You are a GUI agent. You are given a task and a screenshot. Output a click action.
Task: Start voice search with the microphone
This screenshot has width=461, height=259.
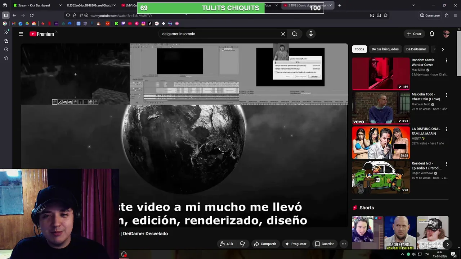pos(311,34)
